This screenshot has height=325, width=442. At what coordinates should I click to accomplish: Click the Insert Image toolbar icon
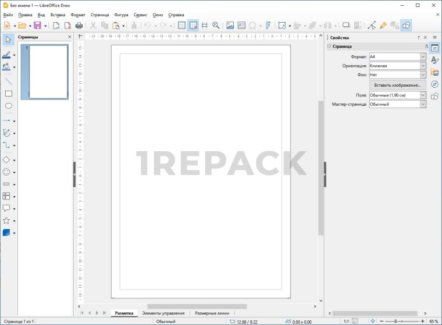(230, 26)
